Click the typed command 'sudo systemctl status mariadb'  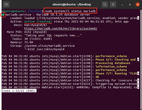click(x=70, y=11)
